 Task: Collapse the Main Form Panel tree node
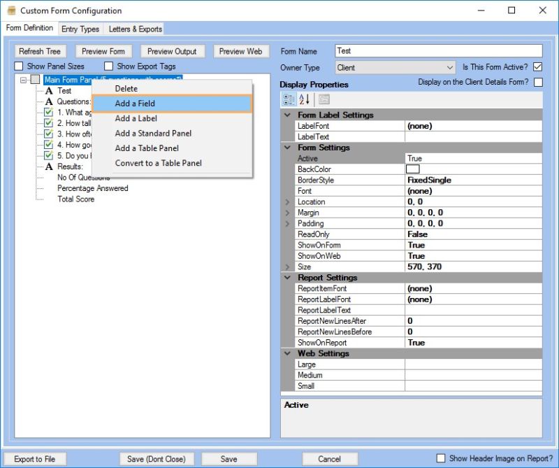coord(24,79)
